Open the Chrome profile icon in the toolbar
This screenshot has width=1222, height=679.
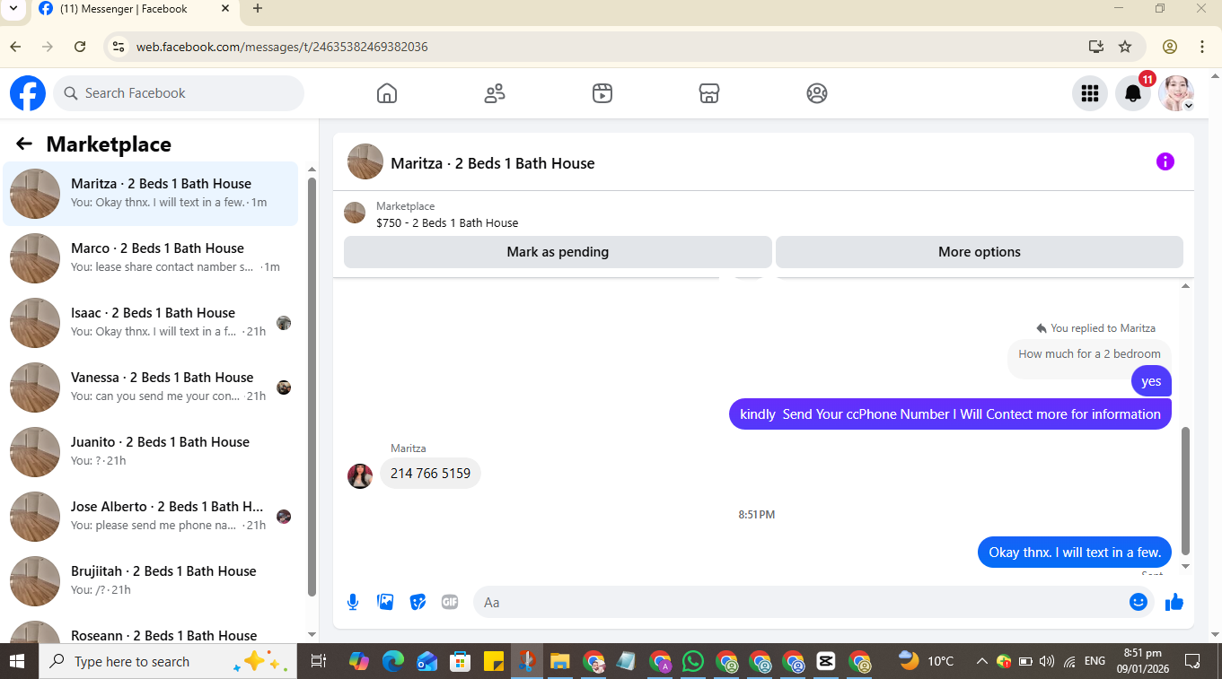pos(1170,47)
